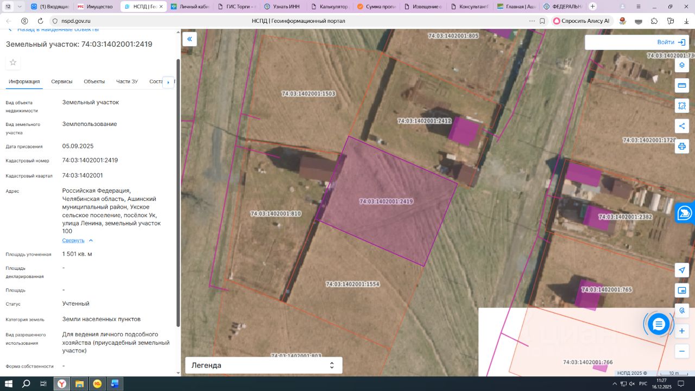Click the nspd.gov.ru address field

(76, 21)
